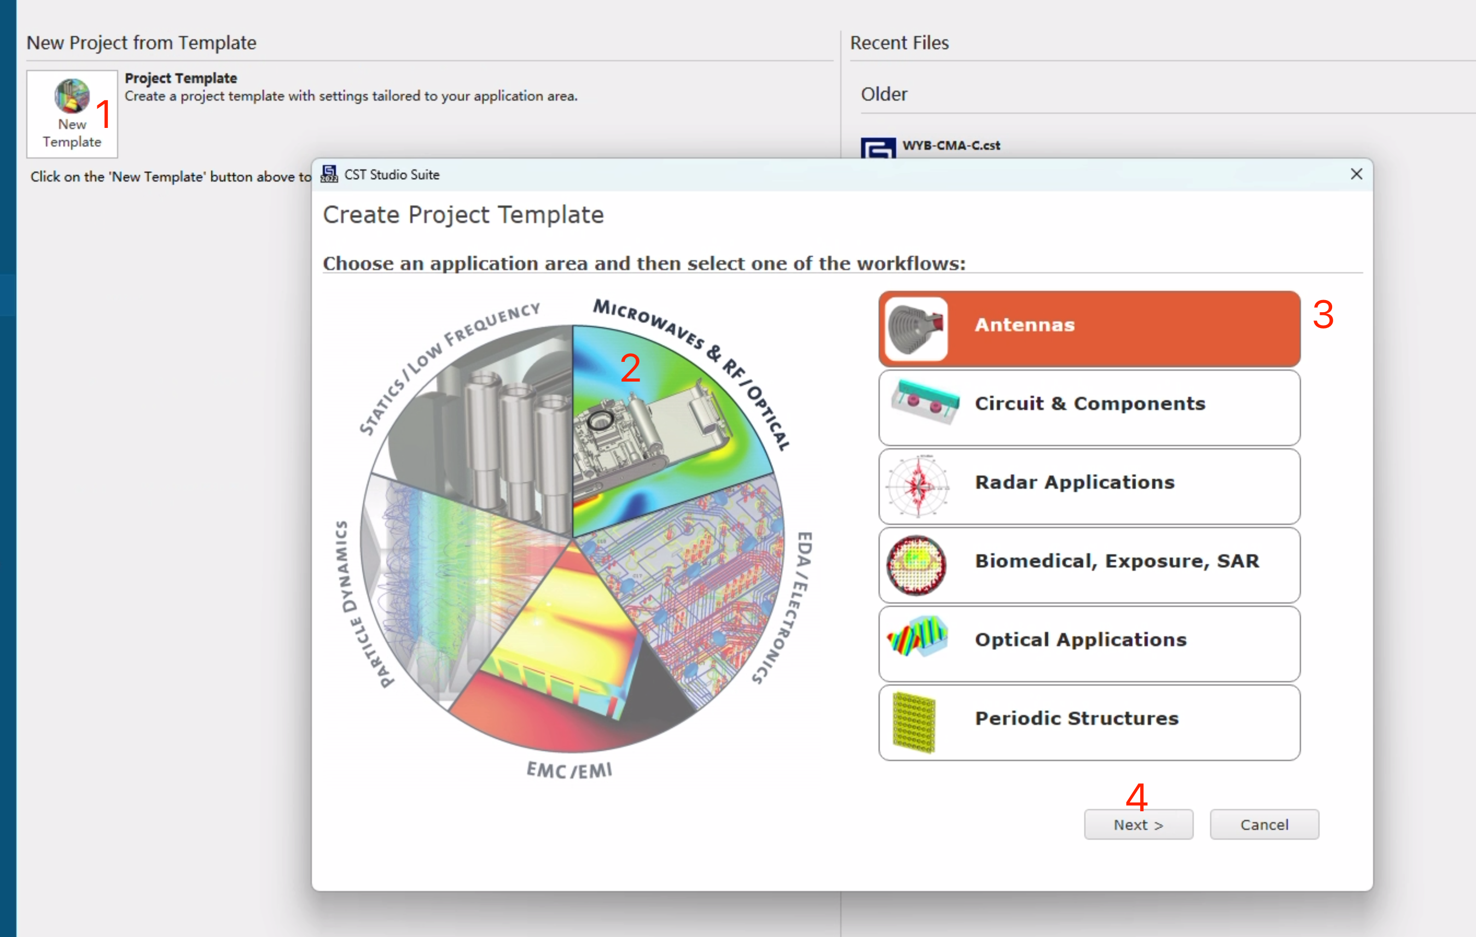
Task: Open recent file WYB-CMA-C.cst
Action: (951, 146)
